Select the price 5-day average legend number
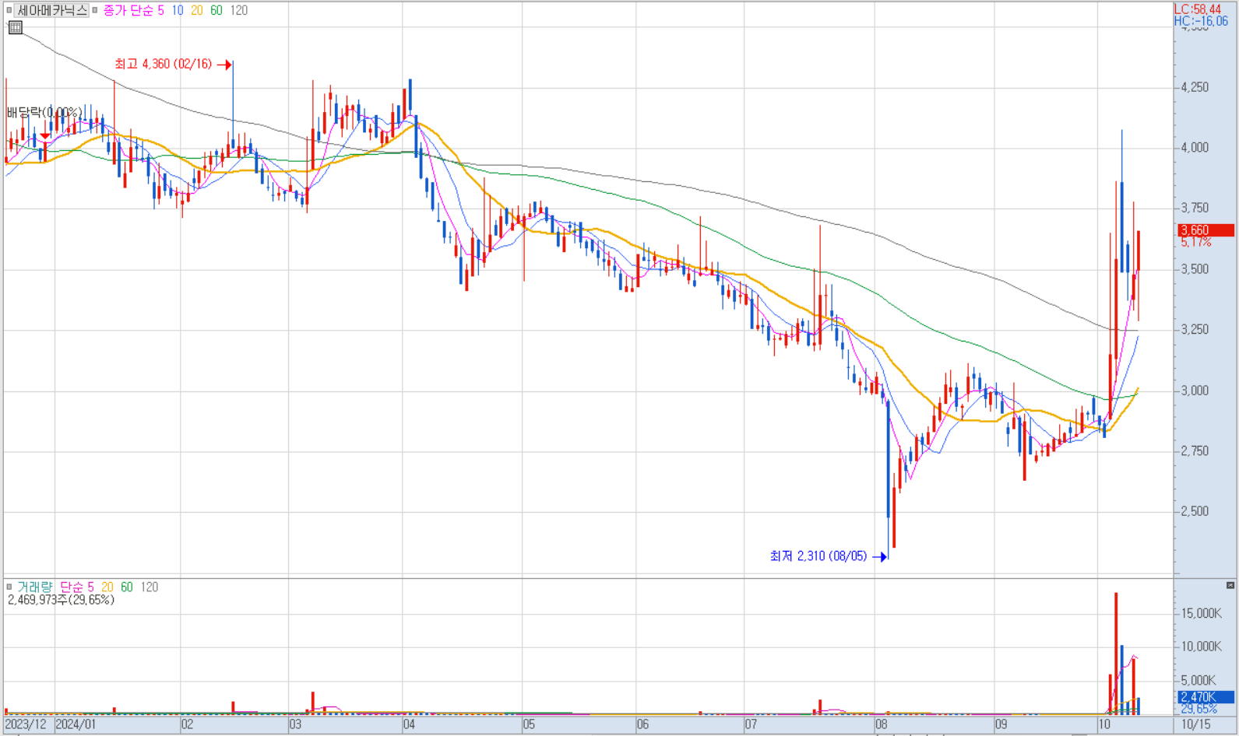The image size is (1239, 736). 161,11
